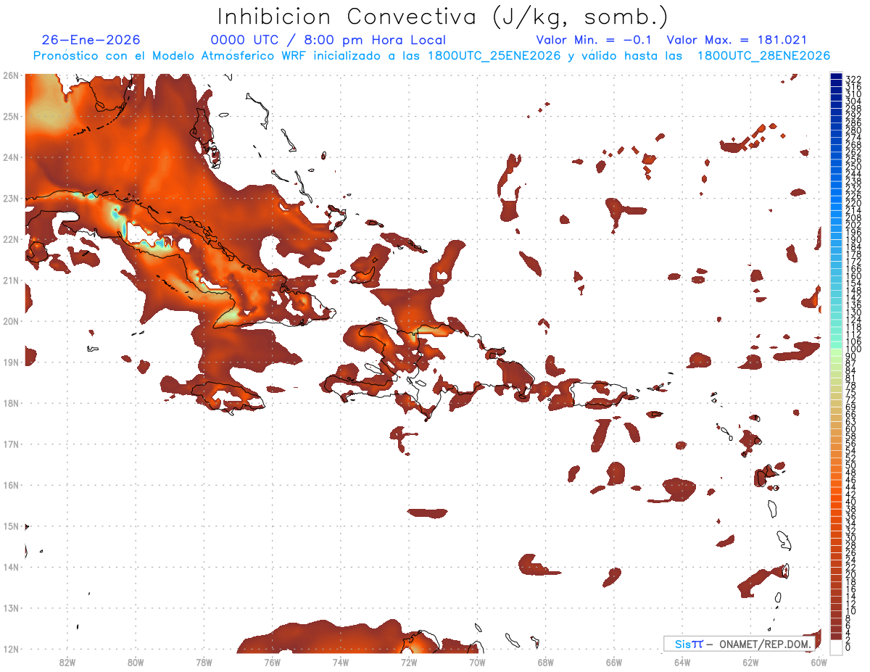Click the 70W longitude label
Screen dimensions: 870x672
[x=477, y=662]
